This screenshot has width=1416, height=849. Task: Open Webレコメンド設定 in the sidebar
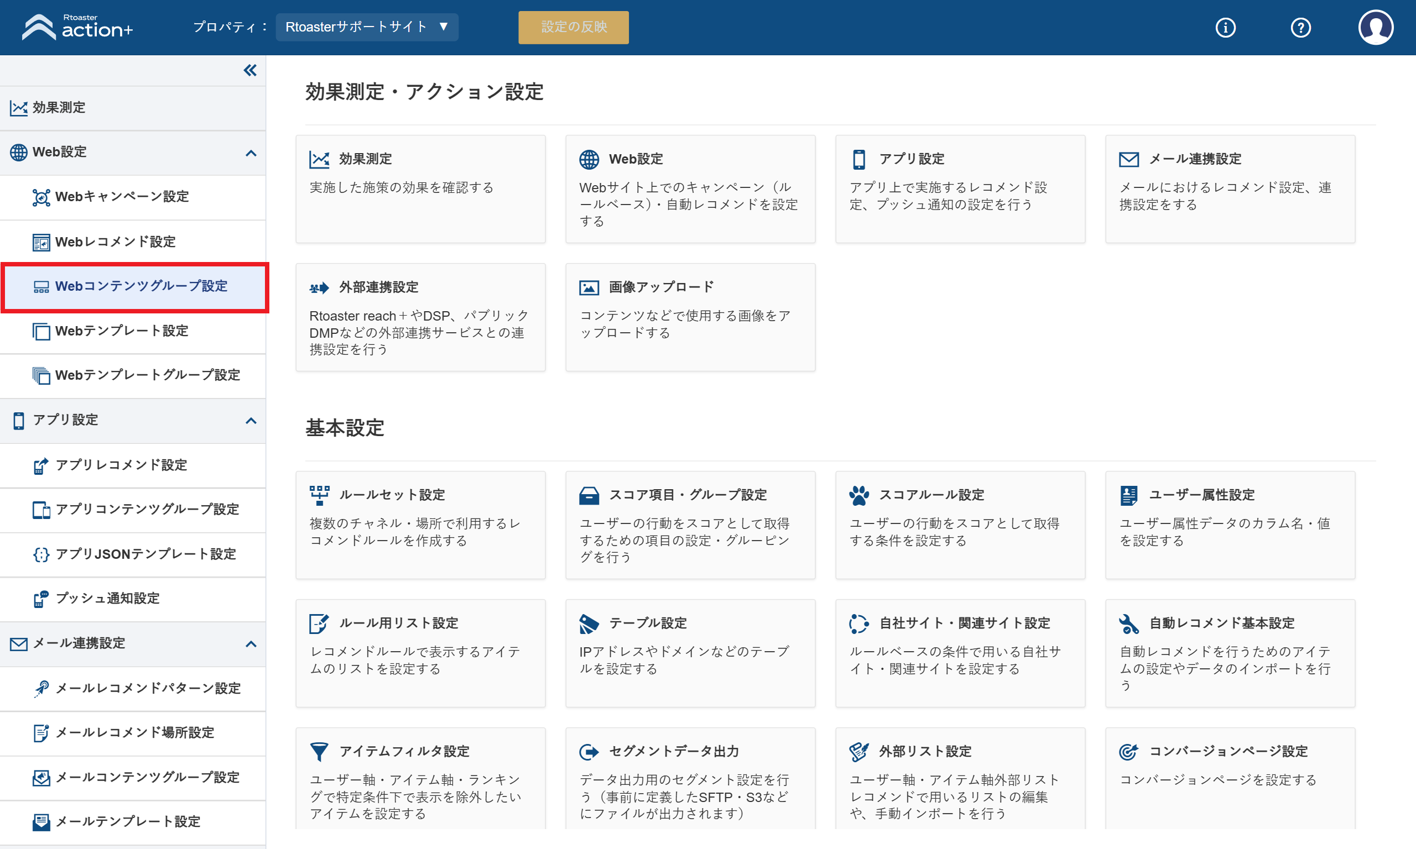click(133, 242)
